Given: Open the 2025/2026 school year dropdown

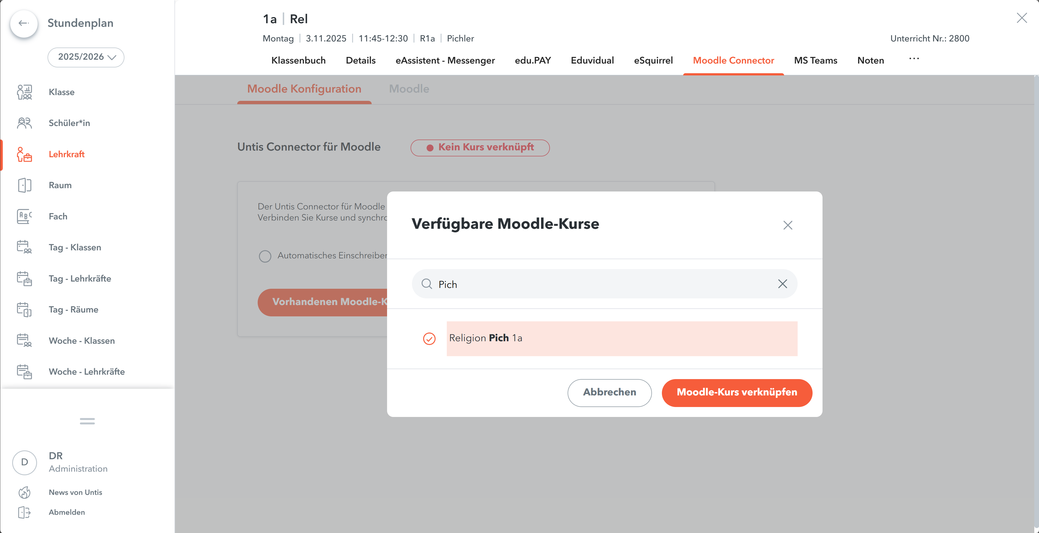Looking at the screenshot, I should (86, 57).
